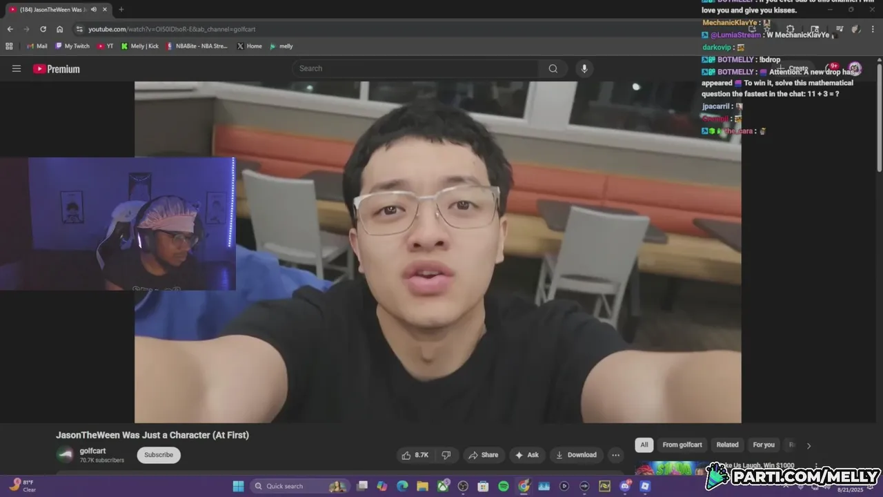
Task: Open the YouTube account avatar menu
Action: 855,68
